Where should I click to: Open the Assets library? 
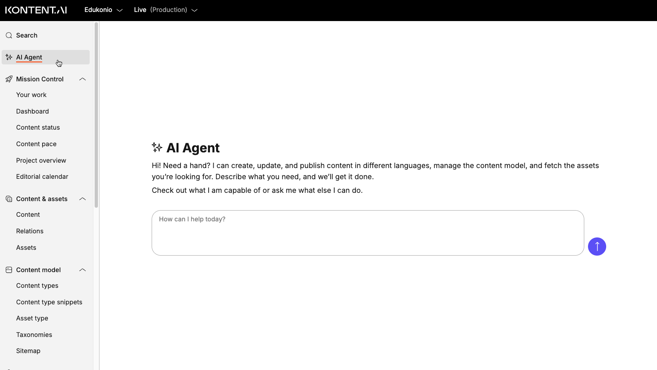pos(26,248)
